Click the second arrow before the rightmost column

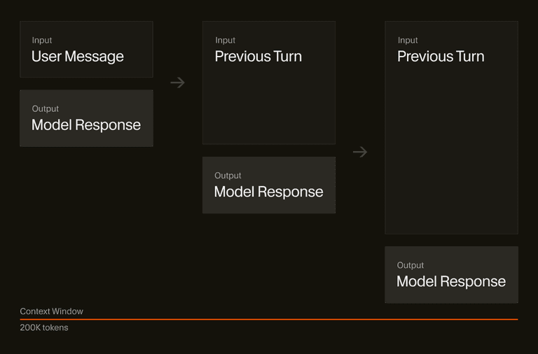(360, 152)
